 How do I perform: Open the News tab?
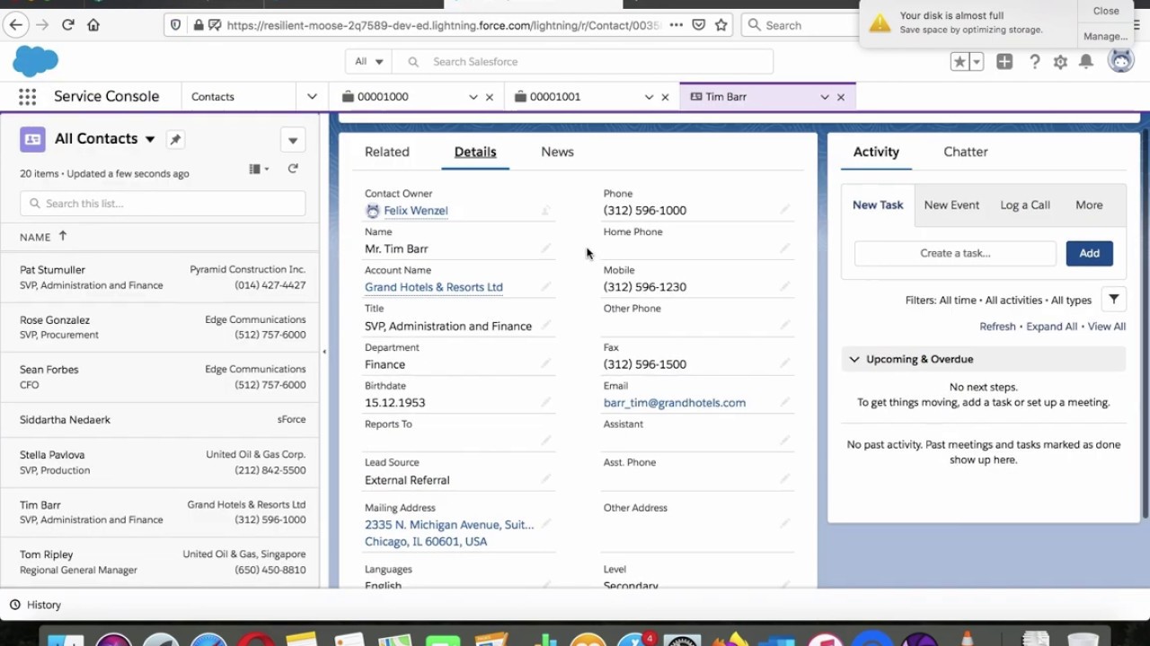click(557, 152)
